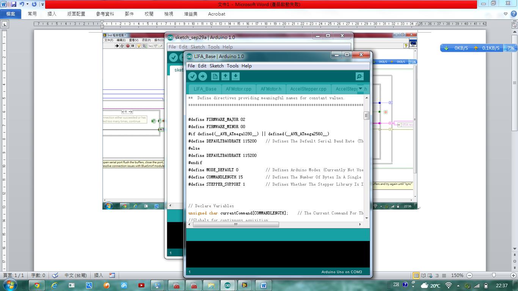This screenshot has width=518, height=291.
Task: Click the weather 20°C tray icon
Action: click(430, 285)
